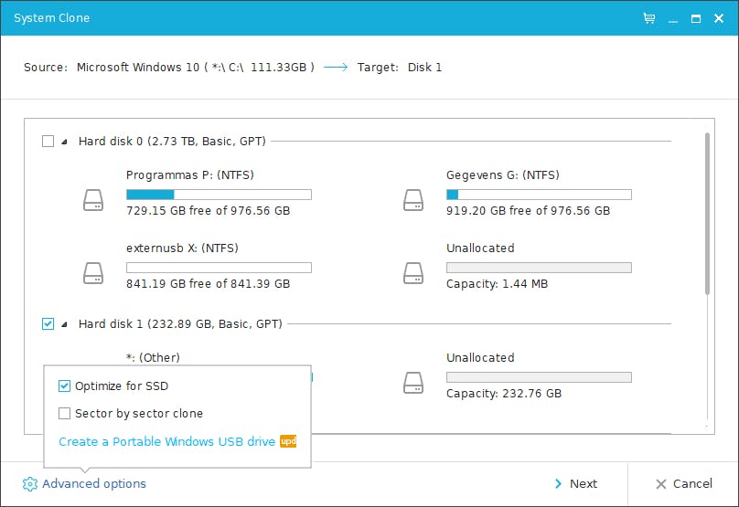The height and width of the screenshot is (507, 739).
Task: Click the Programmas P: drive icon
Action: point(93,199)
